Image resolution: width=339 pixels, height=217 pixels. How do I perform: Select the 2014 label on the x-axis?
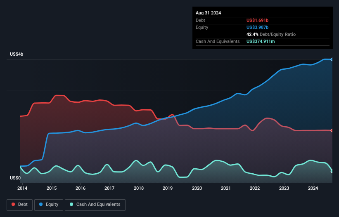(22, 188)
